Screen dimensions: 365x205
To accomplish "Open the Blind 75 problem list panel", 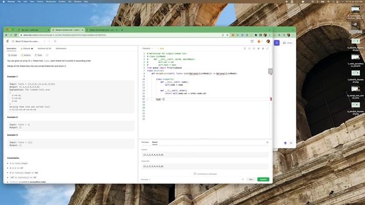I will pos(26,42).
